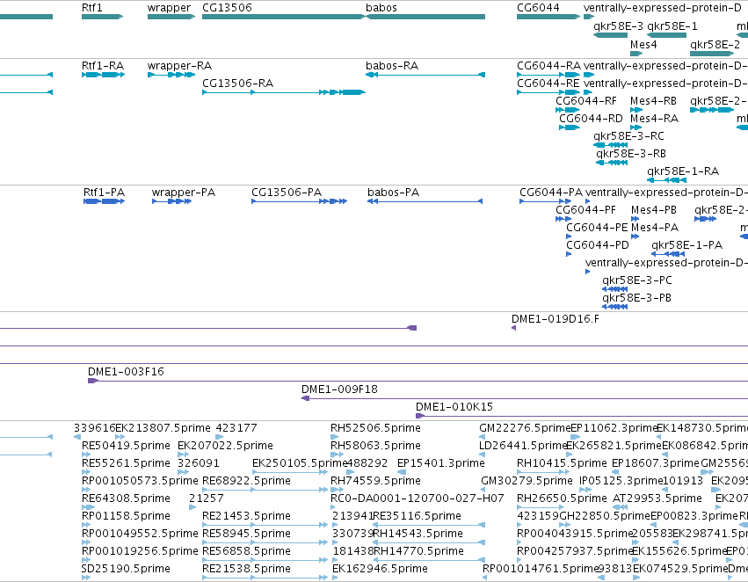
Task: Select EST AT29953.5prime
Action: point(621,507)
